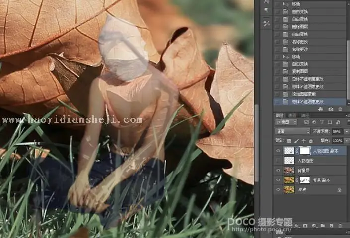Select the 背景 副本 layer name

click(x=321, y=180)
